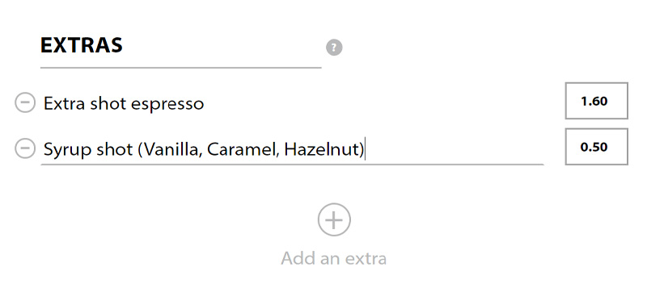Open the help question mark beside EXTRAS

tap(334, 48)
